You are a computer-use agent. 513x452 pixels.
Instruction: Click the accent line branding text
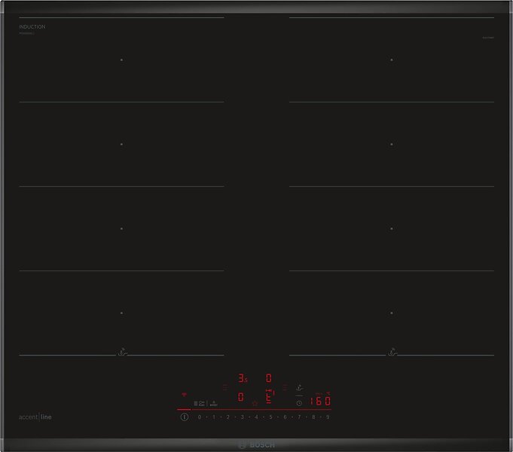[35, 417]
